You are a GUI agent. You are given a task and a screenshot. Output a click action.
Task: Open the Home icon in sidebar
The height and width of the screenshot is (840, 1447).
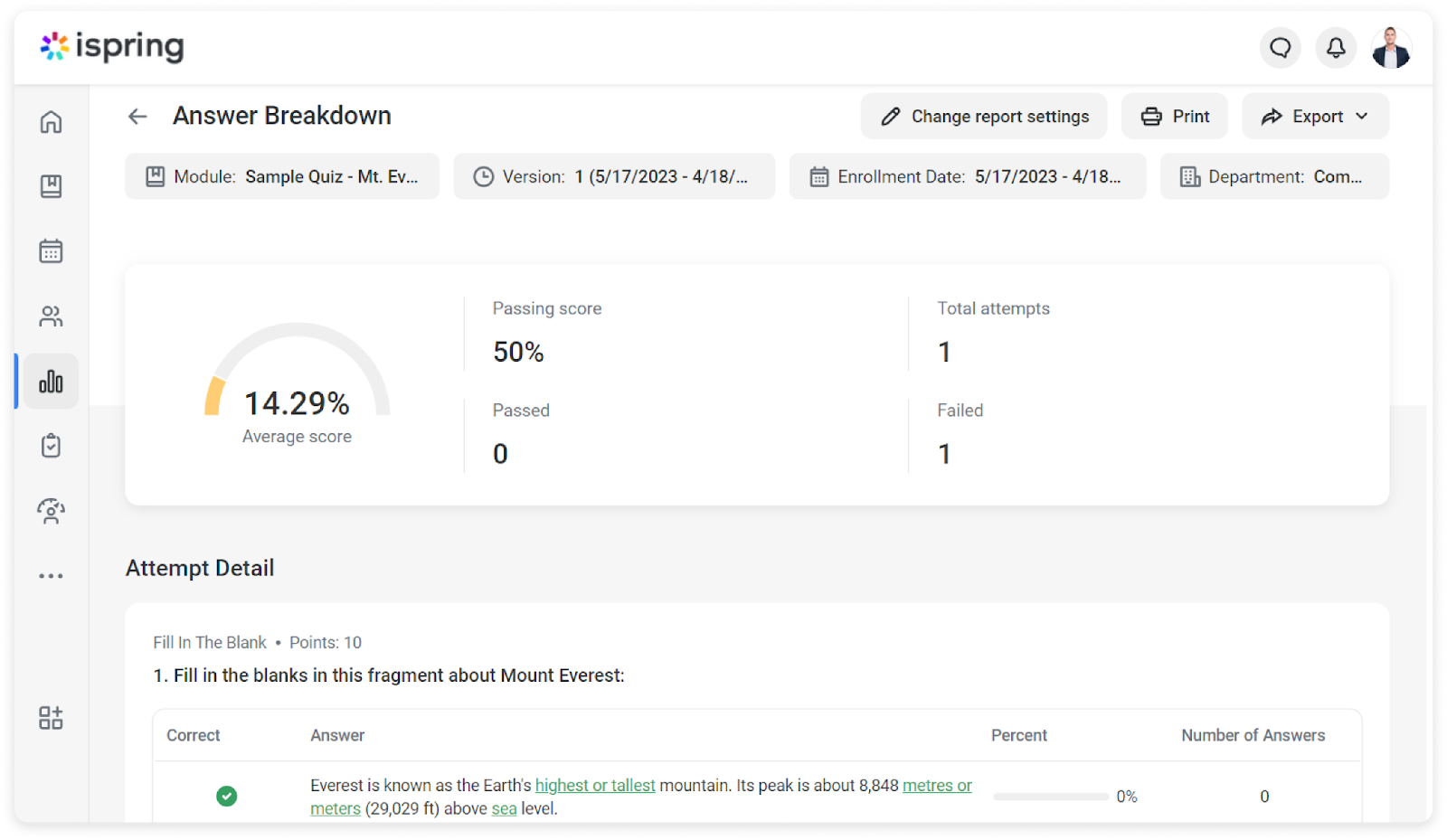[x=51, y=121]
